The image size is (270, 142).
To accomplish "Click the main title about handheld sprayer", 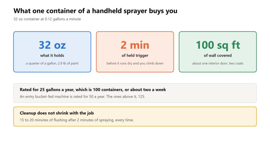I will pyautogui.click(x=95, y=11).
